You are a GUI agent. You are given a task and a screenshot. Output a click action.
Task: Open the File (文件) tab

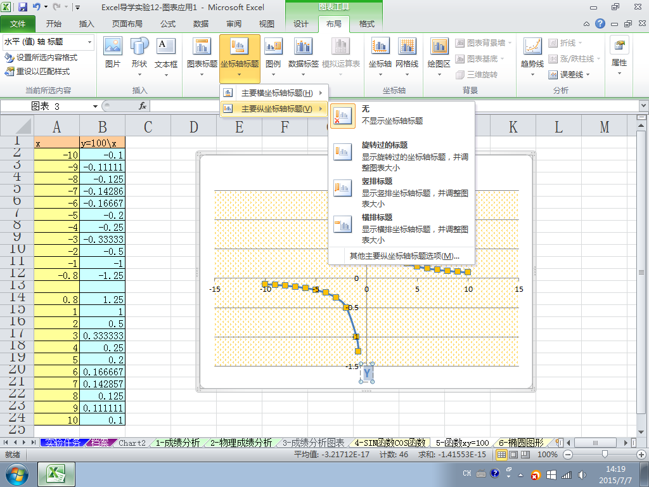pos(18,24)
